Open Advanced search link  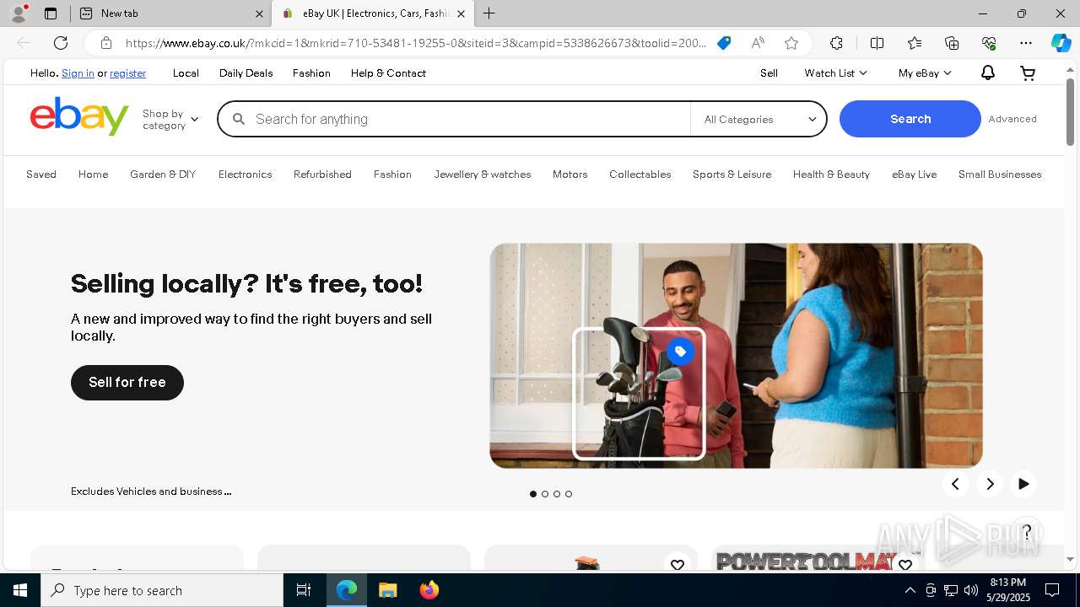click(x=1012, y=119)
